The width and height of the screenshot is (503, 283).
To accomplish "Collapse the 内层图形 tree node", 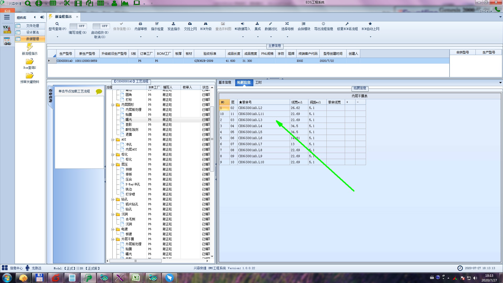I will [113, 105].
